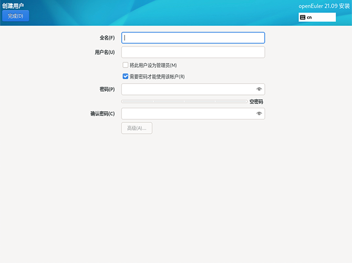
Task: Select the cn keyboard layout text
Action: 309,17
